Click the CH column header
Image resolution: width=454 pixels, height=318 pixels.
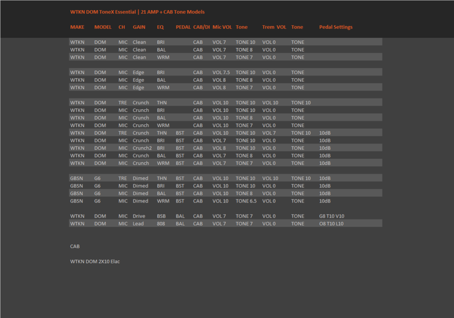pos(121,27)
